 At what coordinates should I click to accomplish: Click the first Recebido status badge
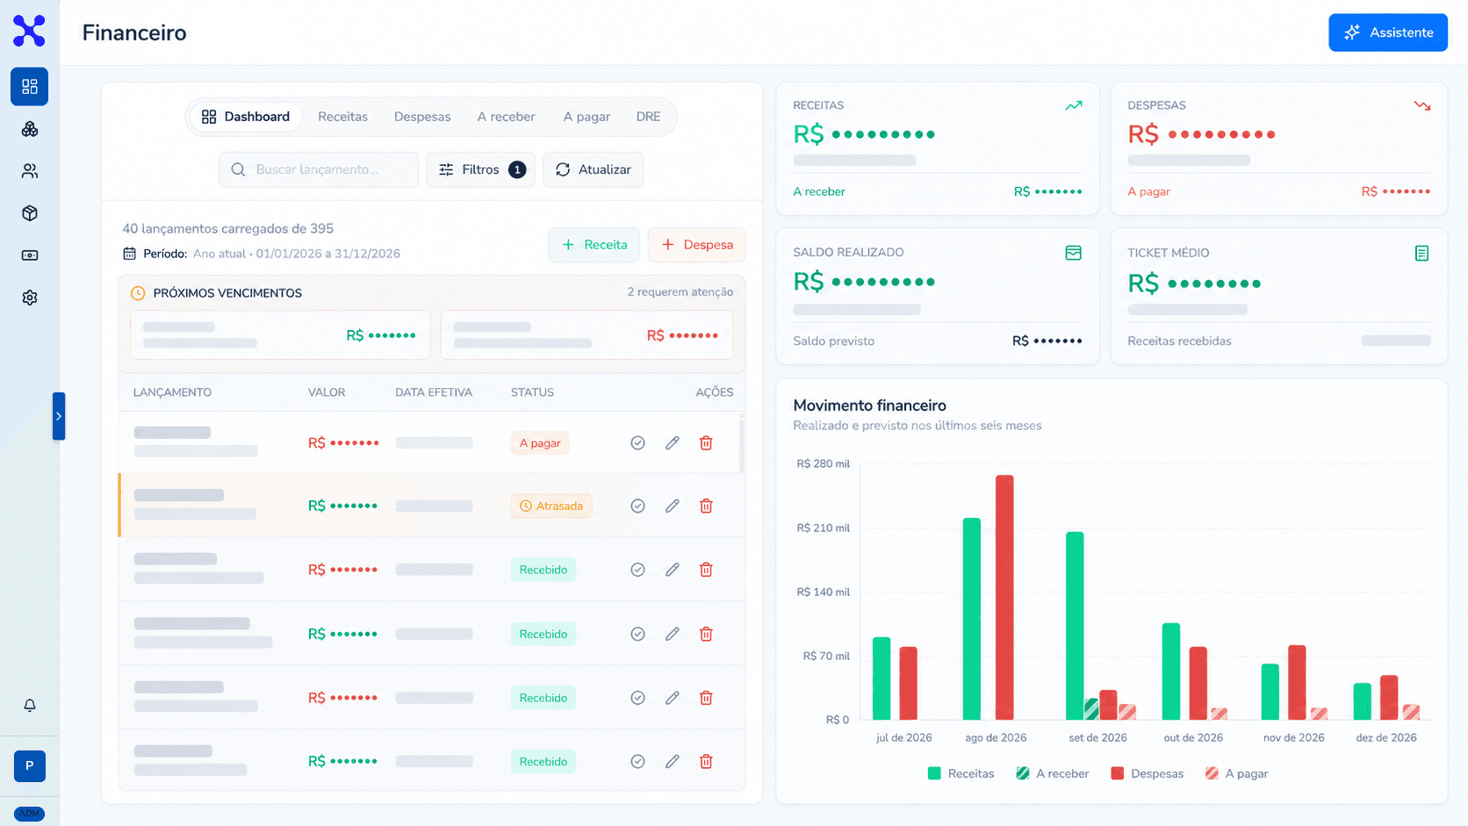point(543,570)
